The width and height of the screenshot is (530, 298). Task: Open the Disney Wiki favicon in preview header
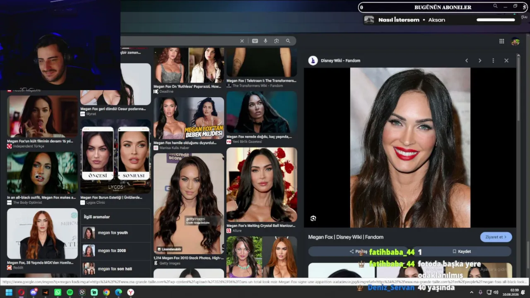[313, 60]
